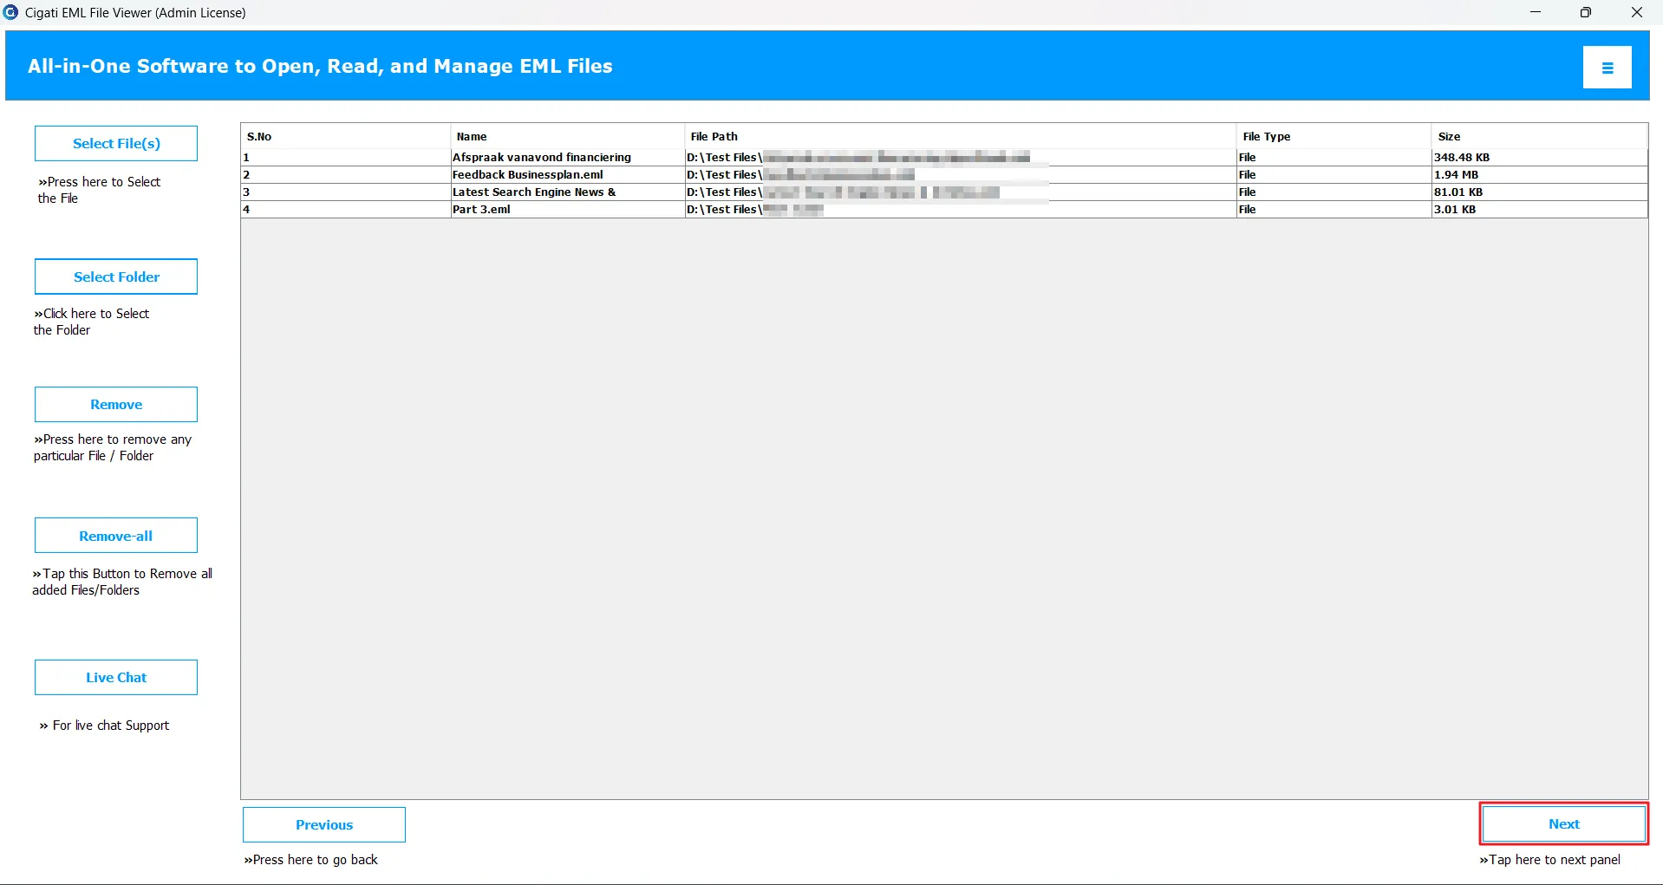1663x885 pixels.
Task: Select the Part 3.eml file name
Action: (x=481, y=210)
